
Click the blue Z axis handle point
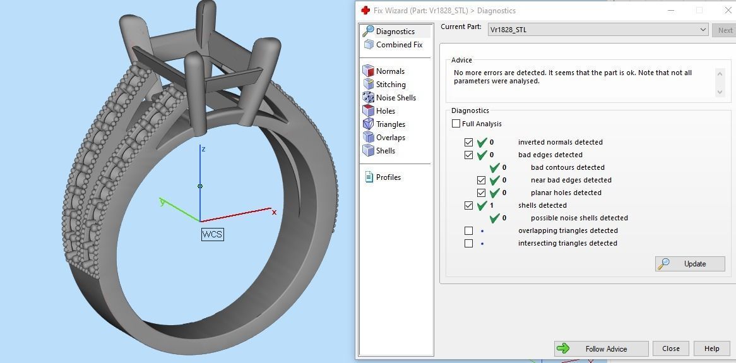[200, 186]
